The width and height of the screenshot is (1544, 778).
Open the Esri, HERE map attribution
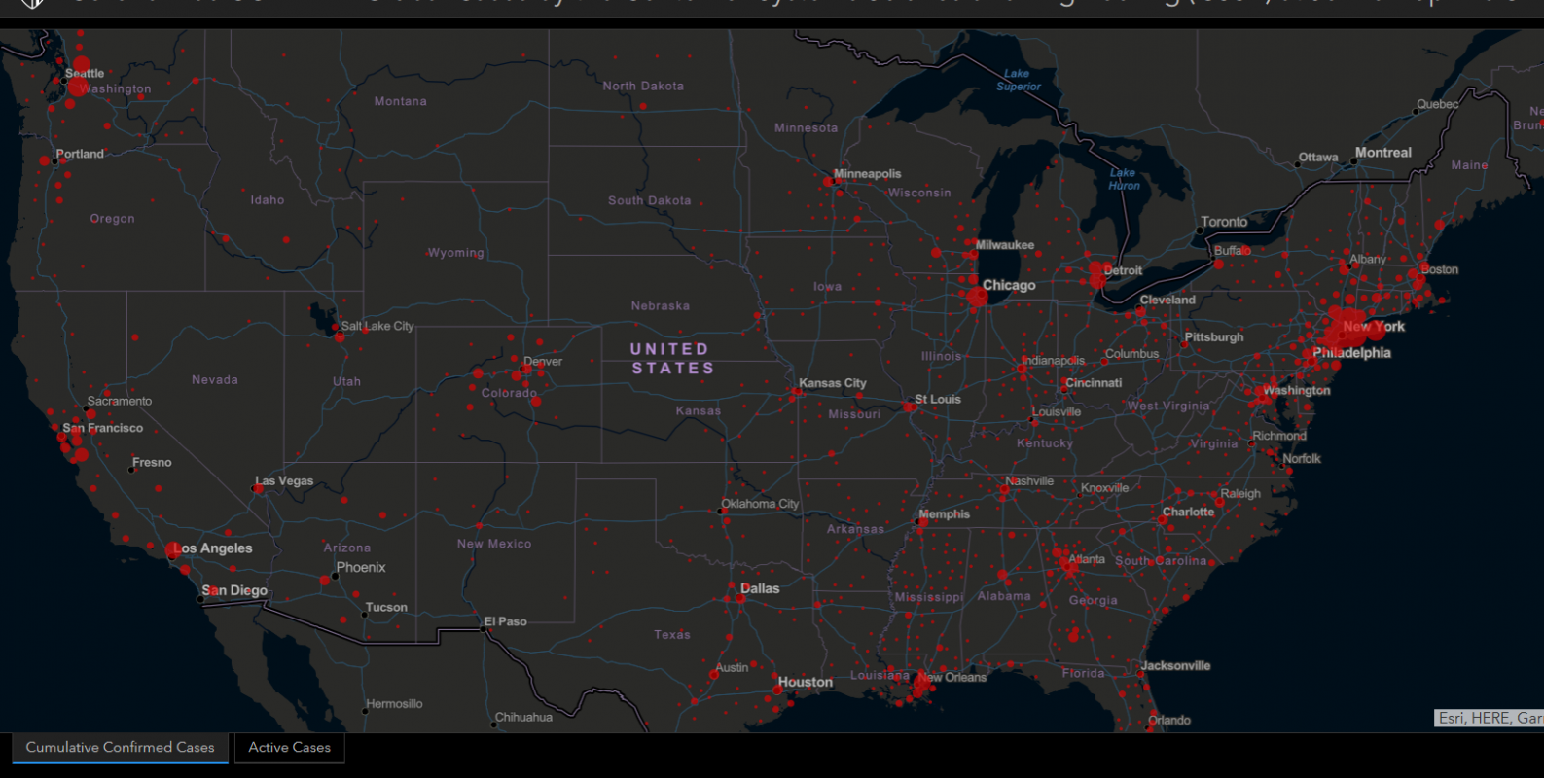[x=1489, y=718]
